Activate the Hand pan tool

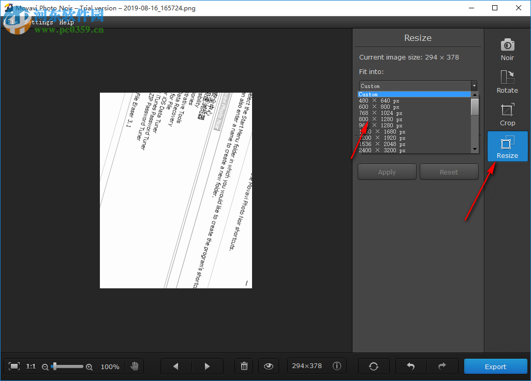(135, 366)
